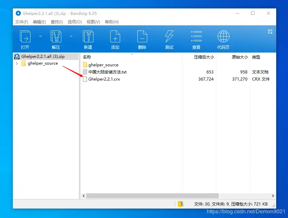Click the CRX 文件 type cell
Viewport: 288px width, 218px height.
tap(261, 79)
